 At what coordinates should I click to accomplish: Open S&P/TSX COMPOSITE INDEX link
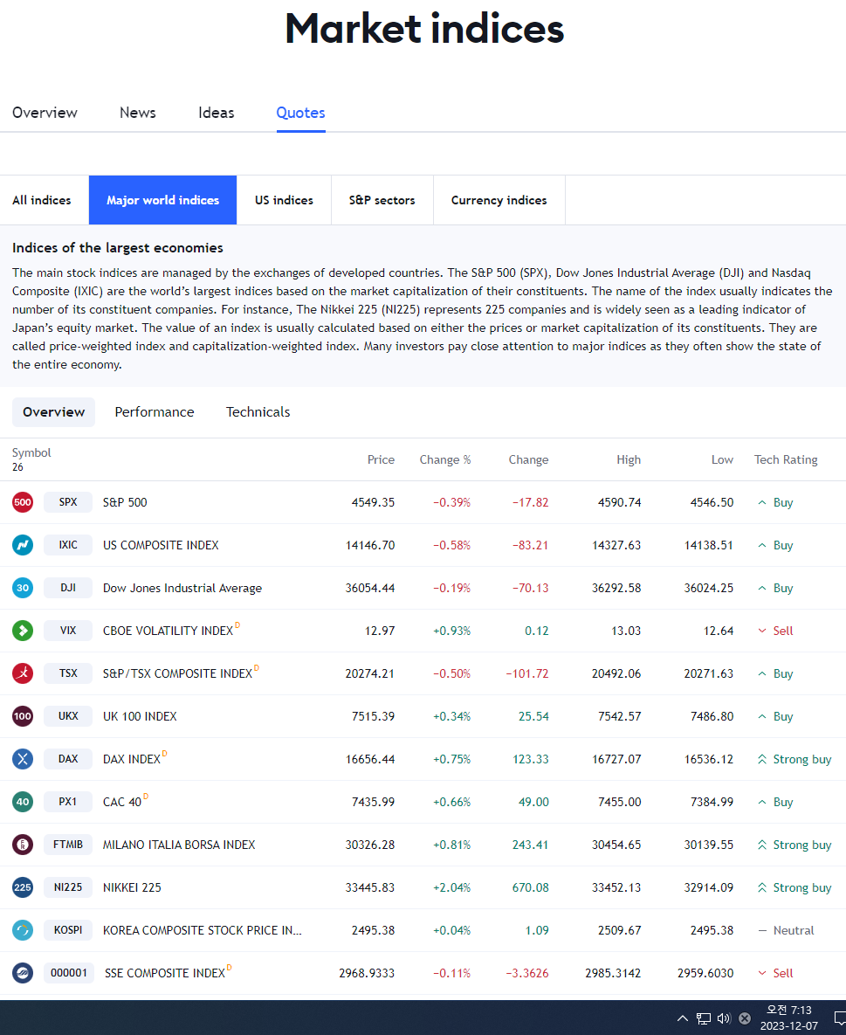point(177,674)
